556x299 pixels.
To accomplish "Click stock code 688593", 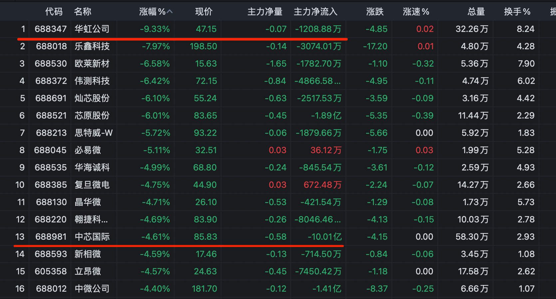I will click(51, 254).
